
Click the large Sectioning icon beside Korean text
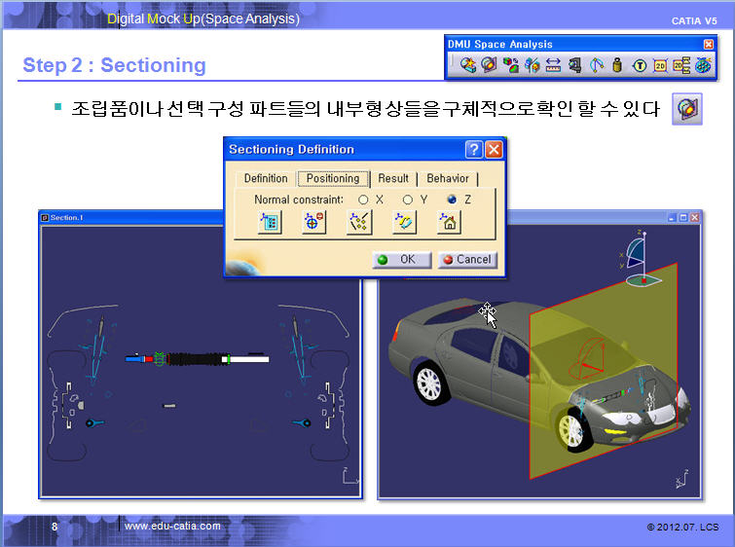tap(687, 109)
